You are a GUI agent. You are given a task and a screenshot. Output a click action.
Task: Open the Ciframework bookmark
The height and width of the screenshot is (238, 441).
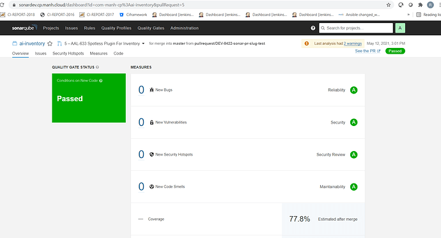134,15
